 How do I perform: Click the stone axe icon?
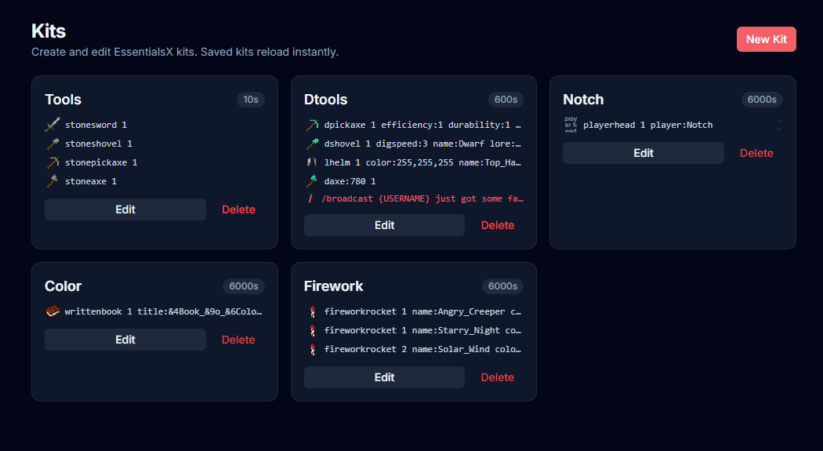53,182
